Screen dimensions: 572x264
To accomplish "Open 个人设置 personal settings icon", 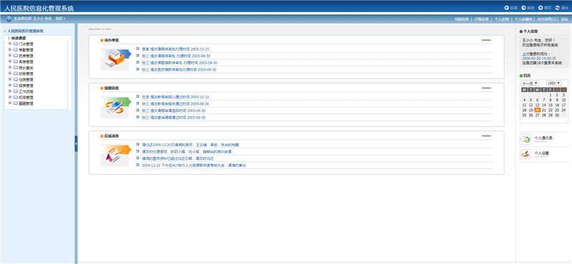I will [525, 154].
